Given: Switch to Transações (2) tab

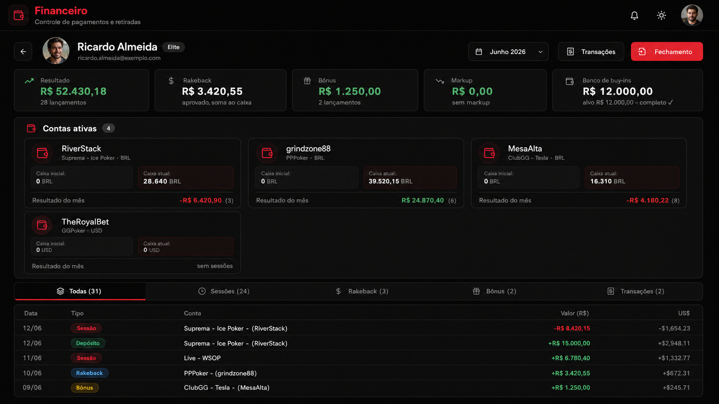Looking at the screenshot, I should coord(636,291).
